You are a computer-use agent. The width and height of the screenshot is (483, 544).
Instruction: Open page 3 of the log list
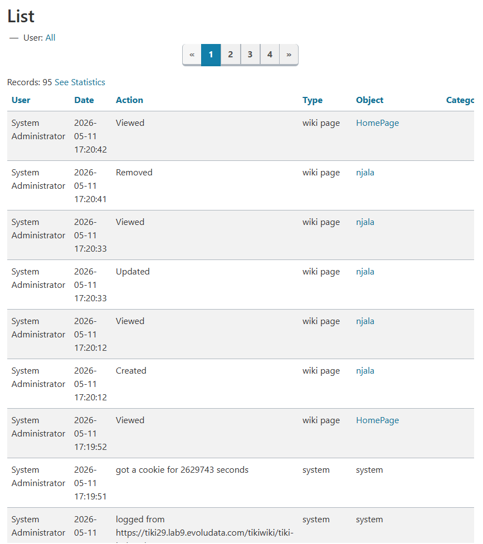250,55
